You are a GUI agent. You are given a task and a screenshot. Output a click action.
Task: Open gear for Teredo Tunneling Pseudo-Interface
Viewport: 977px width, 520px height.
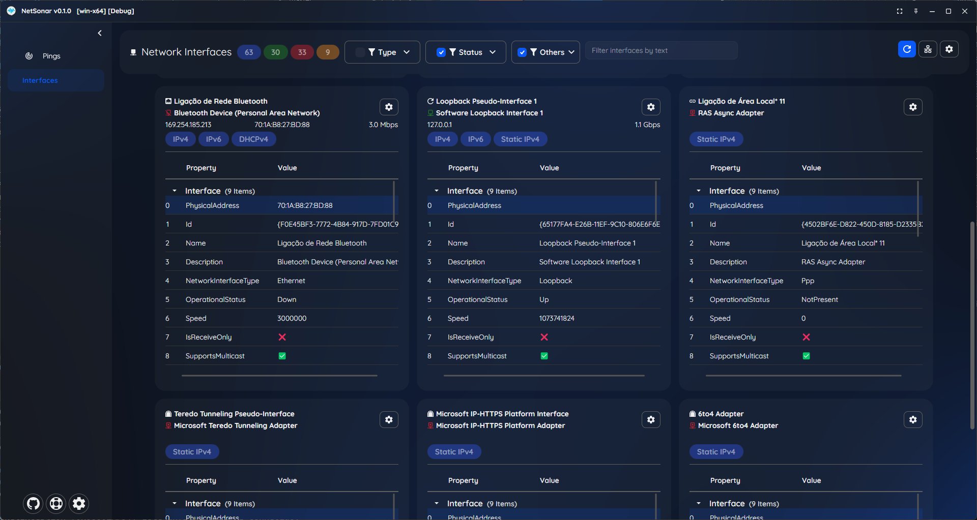point(389,420)
